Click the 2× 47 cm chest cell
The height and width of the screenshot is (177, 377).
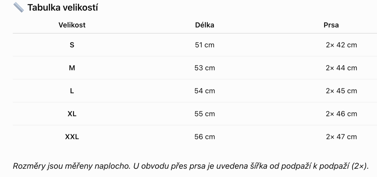click(341, 137)
